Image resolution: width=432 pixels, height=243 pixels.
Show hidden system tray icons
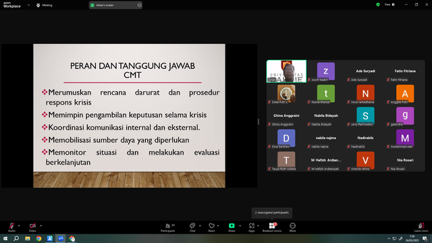389,238
